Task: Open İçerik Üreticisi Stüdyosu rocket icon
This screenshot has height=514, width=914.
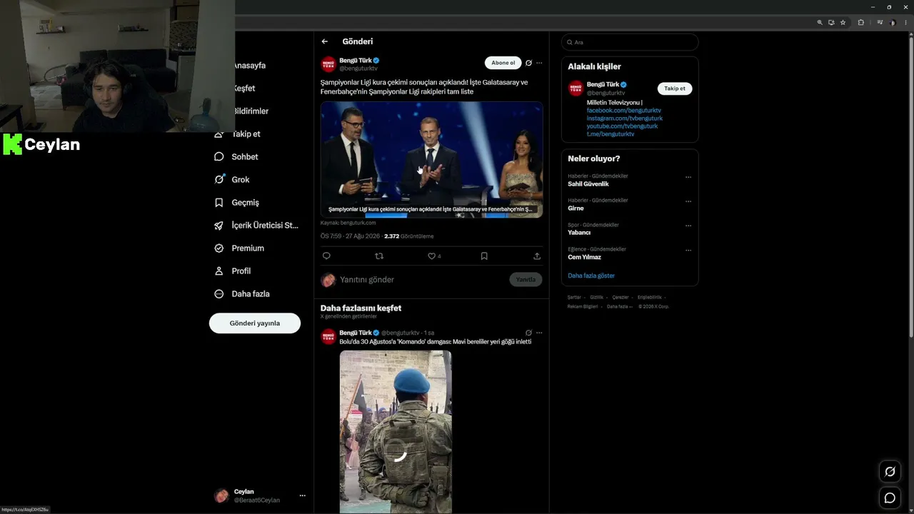Action: click(219, 226)
